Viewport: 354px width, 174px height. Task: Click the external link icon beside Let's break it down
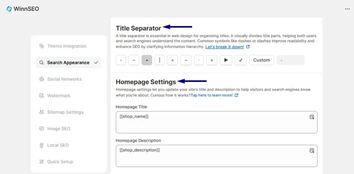coord(248,47)
